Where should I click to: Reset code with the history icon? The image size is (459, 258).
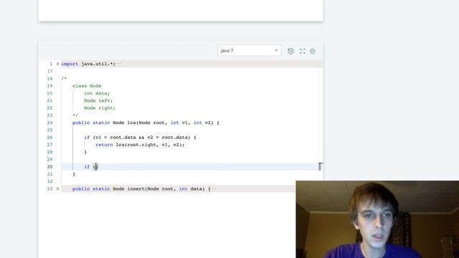coord(290,51)
